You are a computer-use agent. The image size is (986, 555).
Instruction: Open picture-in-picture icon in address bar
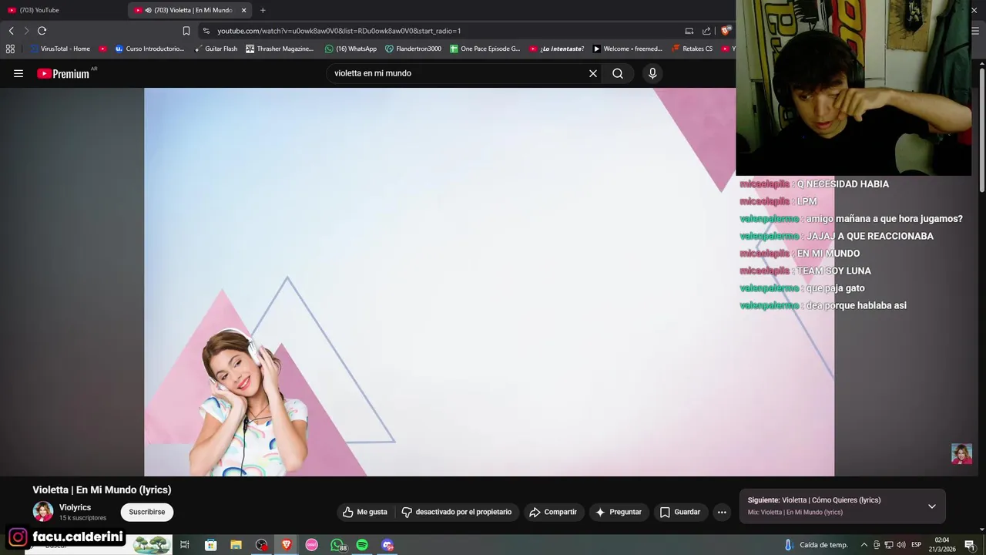(x=689, y=31)
